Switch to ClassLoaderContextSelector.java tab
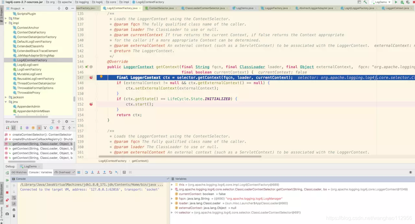Image resolution: width=415 pixels, height=224 pixels. coord(205,8)
